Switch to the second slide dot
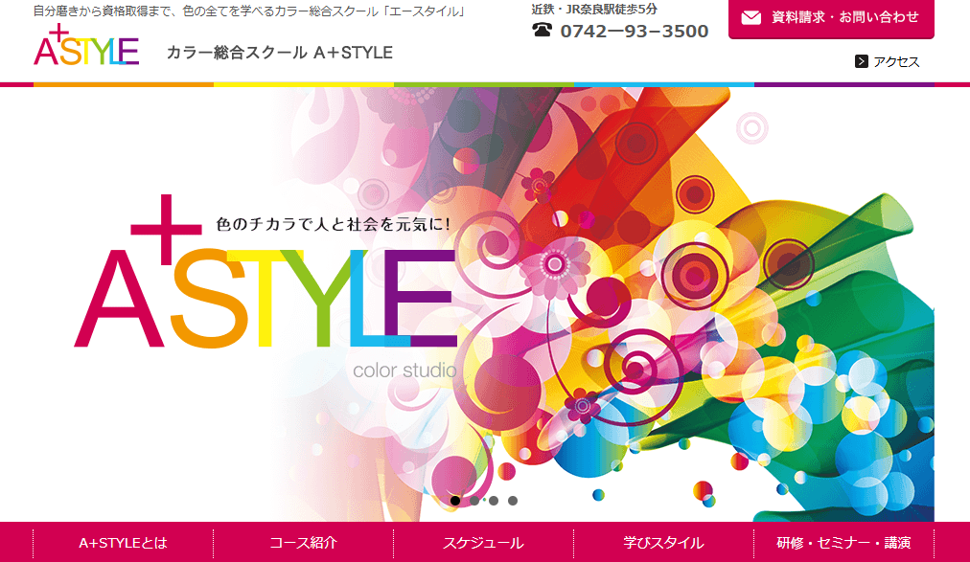Screen dimensions: 970x562 pos(474,501)
